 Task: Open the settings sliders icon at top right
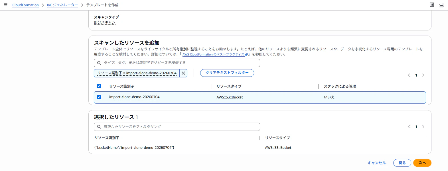coord(441,5)
